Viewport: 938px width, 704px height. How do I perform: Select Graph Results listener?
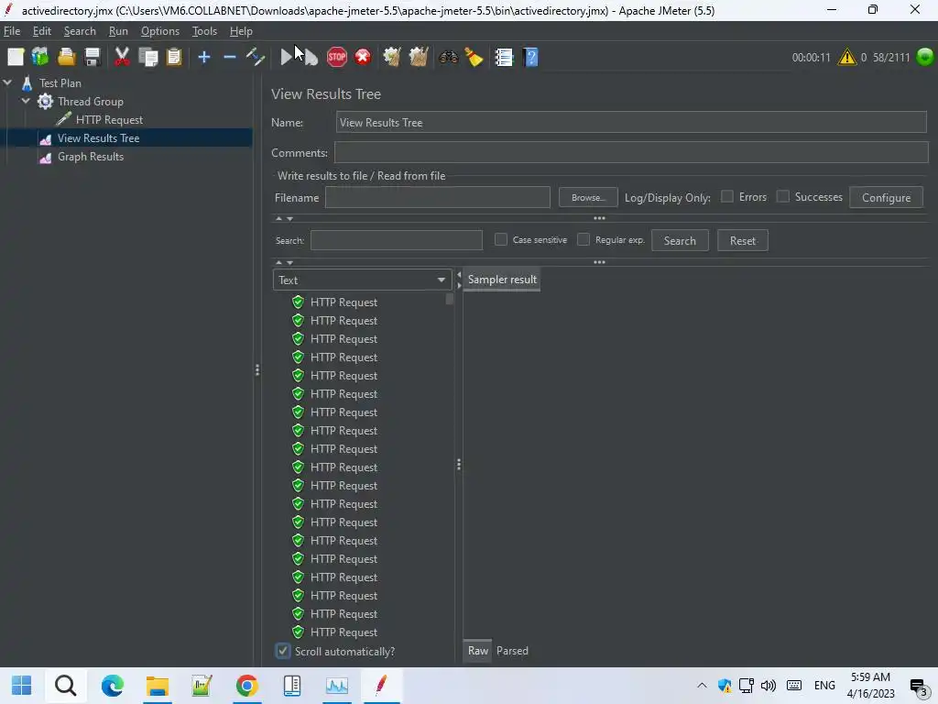91,157
